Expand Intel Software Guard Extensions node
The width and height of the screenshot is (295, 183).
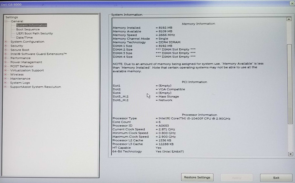[6, 54]
